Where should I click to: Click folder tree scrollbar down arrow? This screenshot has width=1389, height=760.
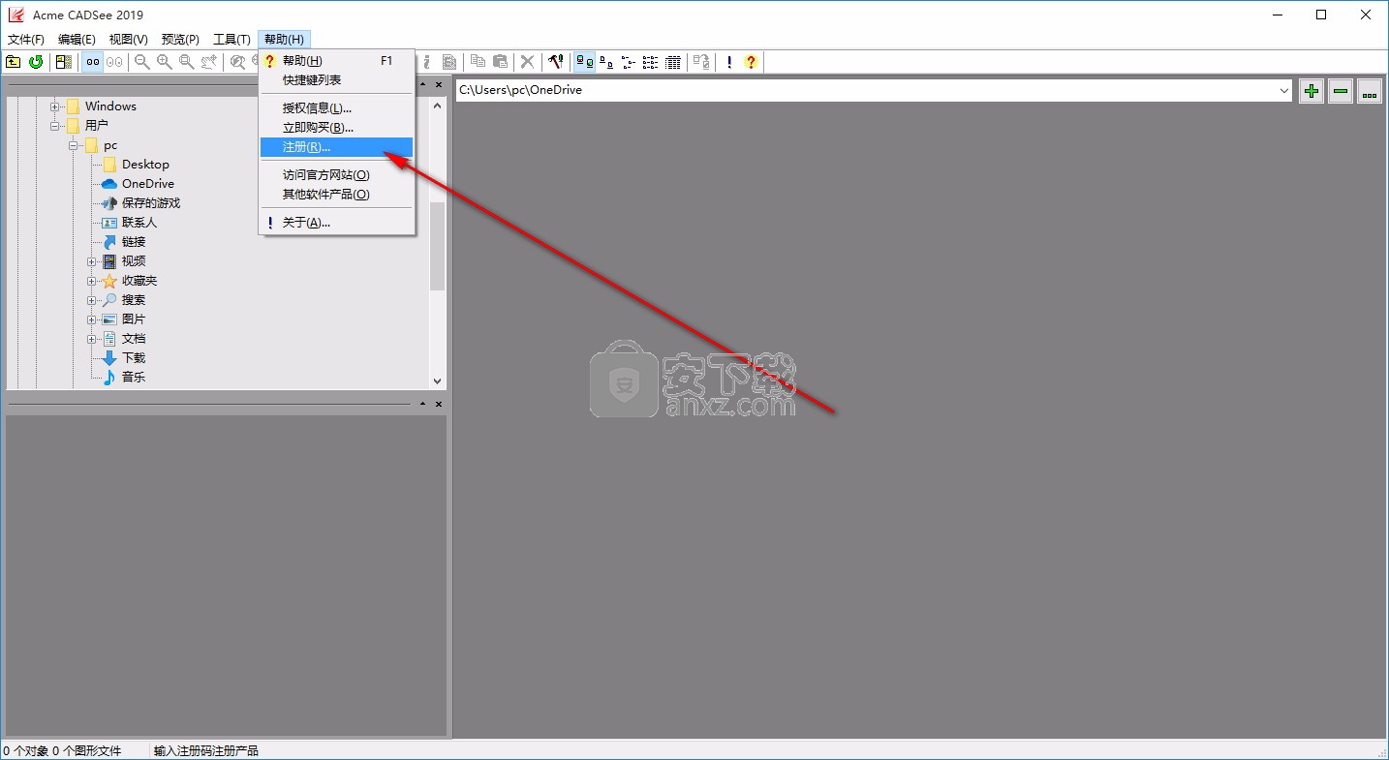[438, 381]
